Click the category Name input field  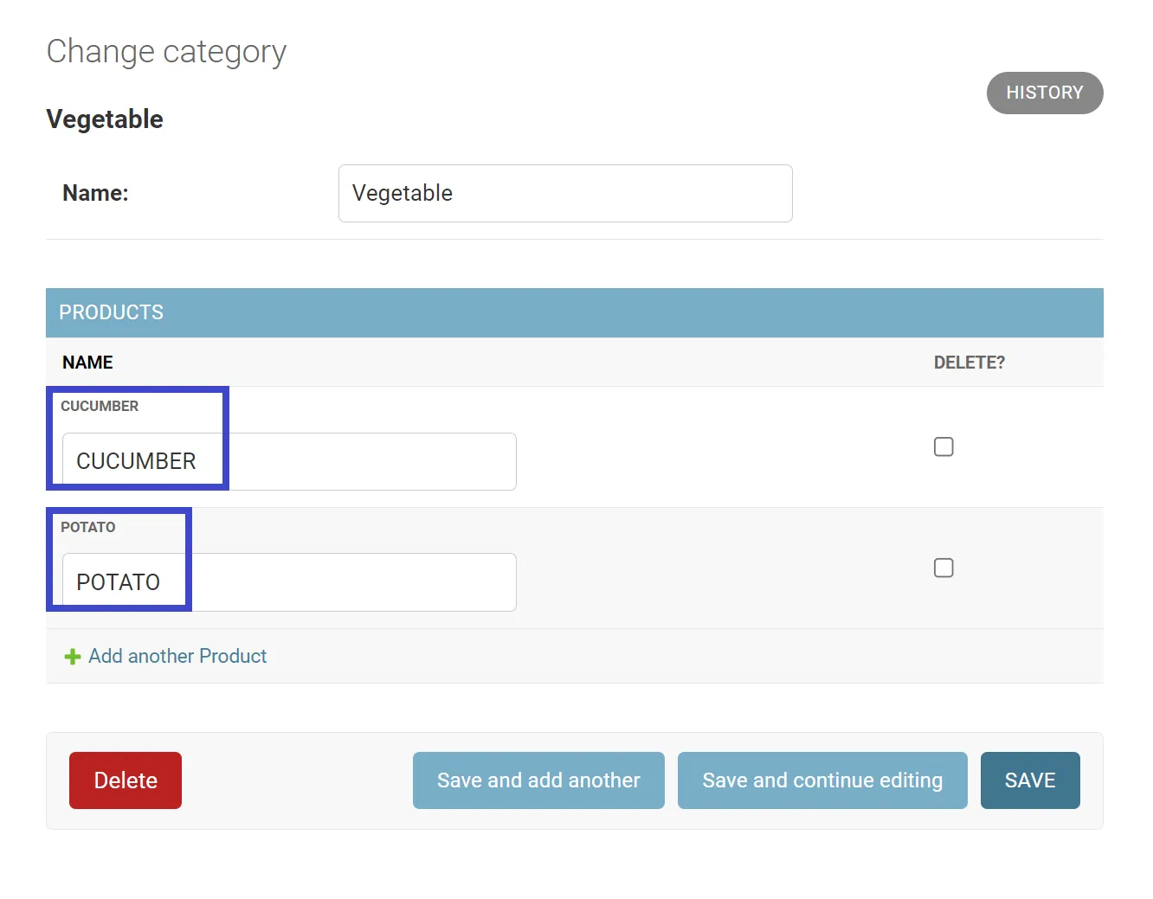564,193
